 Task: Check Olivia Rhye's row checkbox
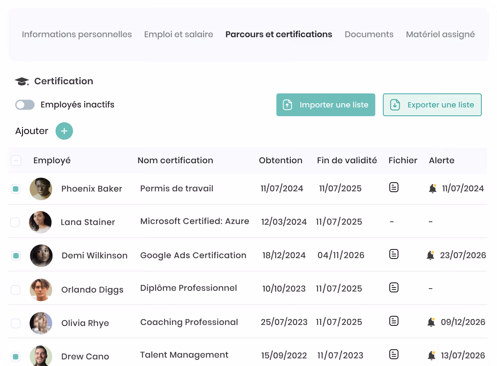16,323
